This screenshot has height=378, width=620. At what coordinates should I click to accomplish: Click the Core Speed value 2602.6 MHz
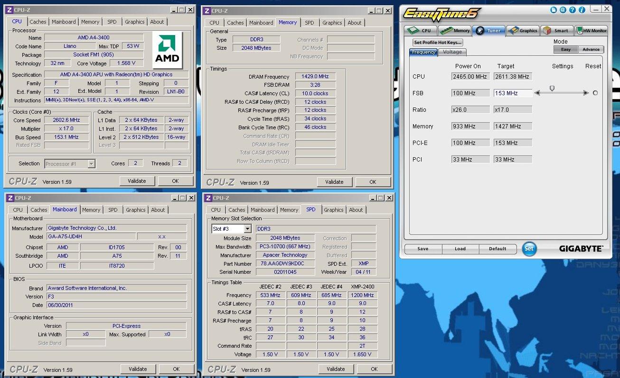(x=66, y=120)
